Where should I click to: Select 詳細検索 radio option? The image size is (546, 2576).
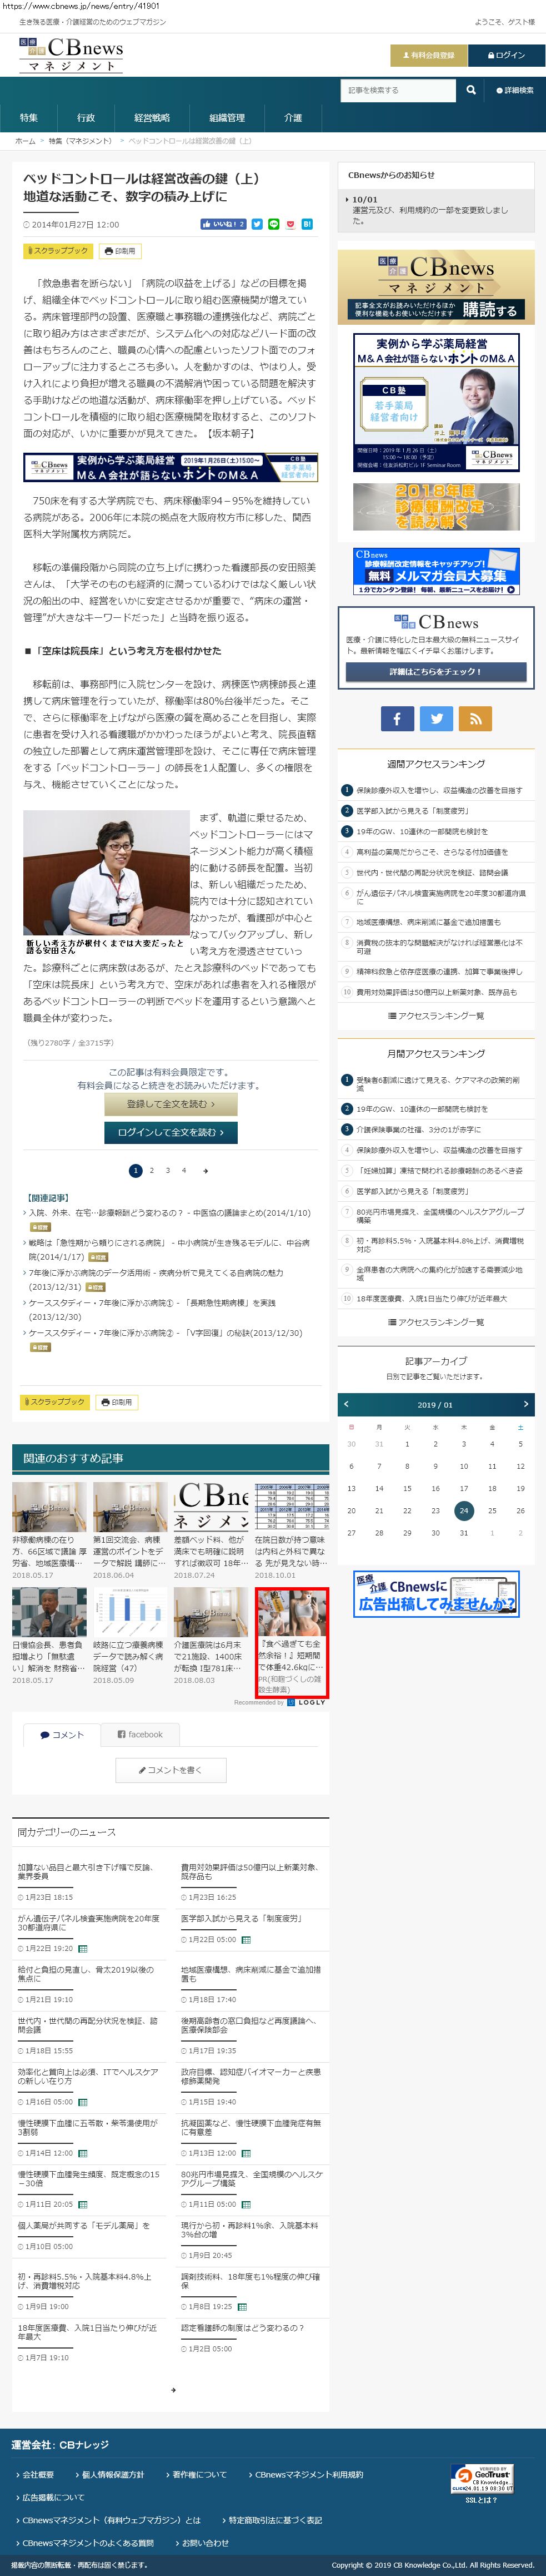click(x=514, y=90)
